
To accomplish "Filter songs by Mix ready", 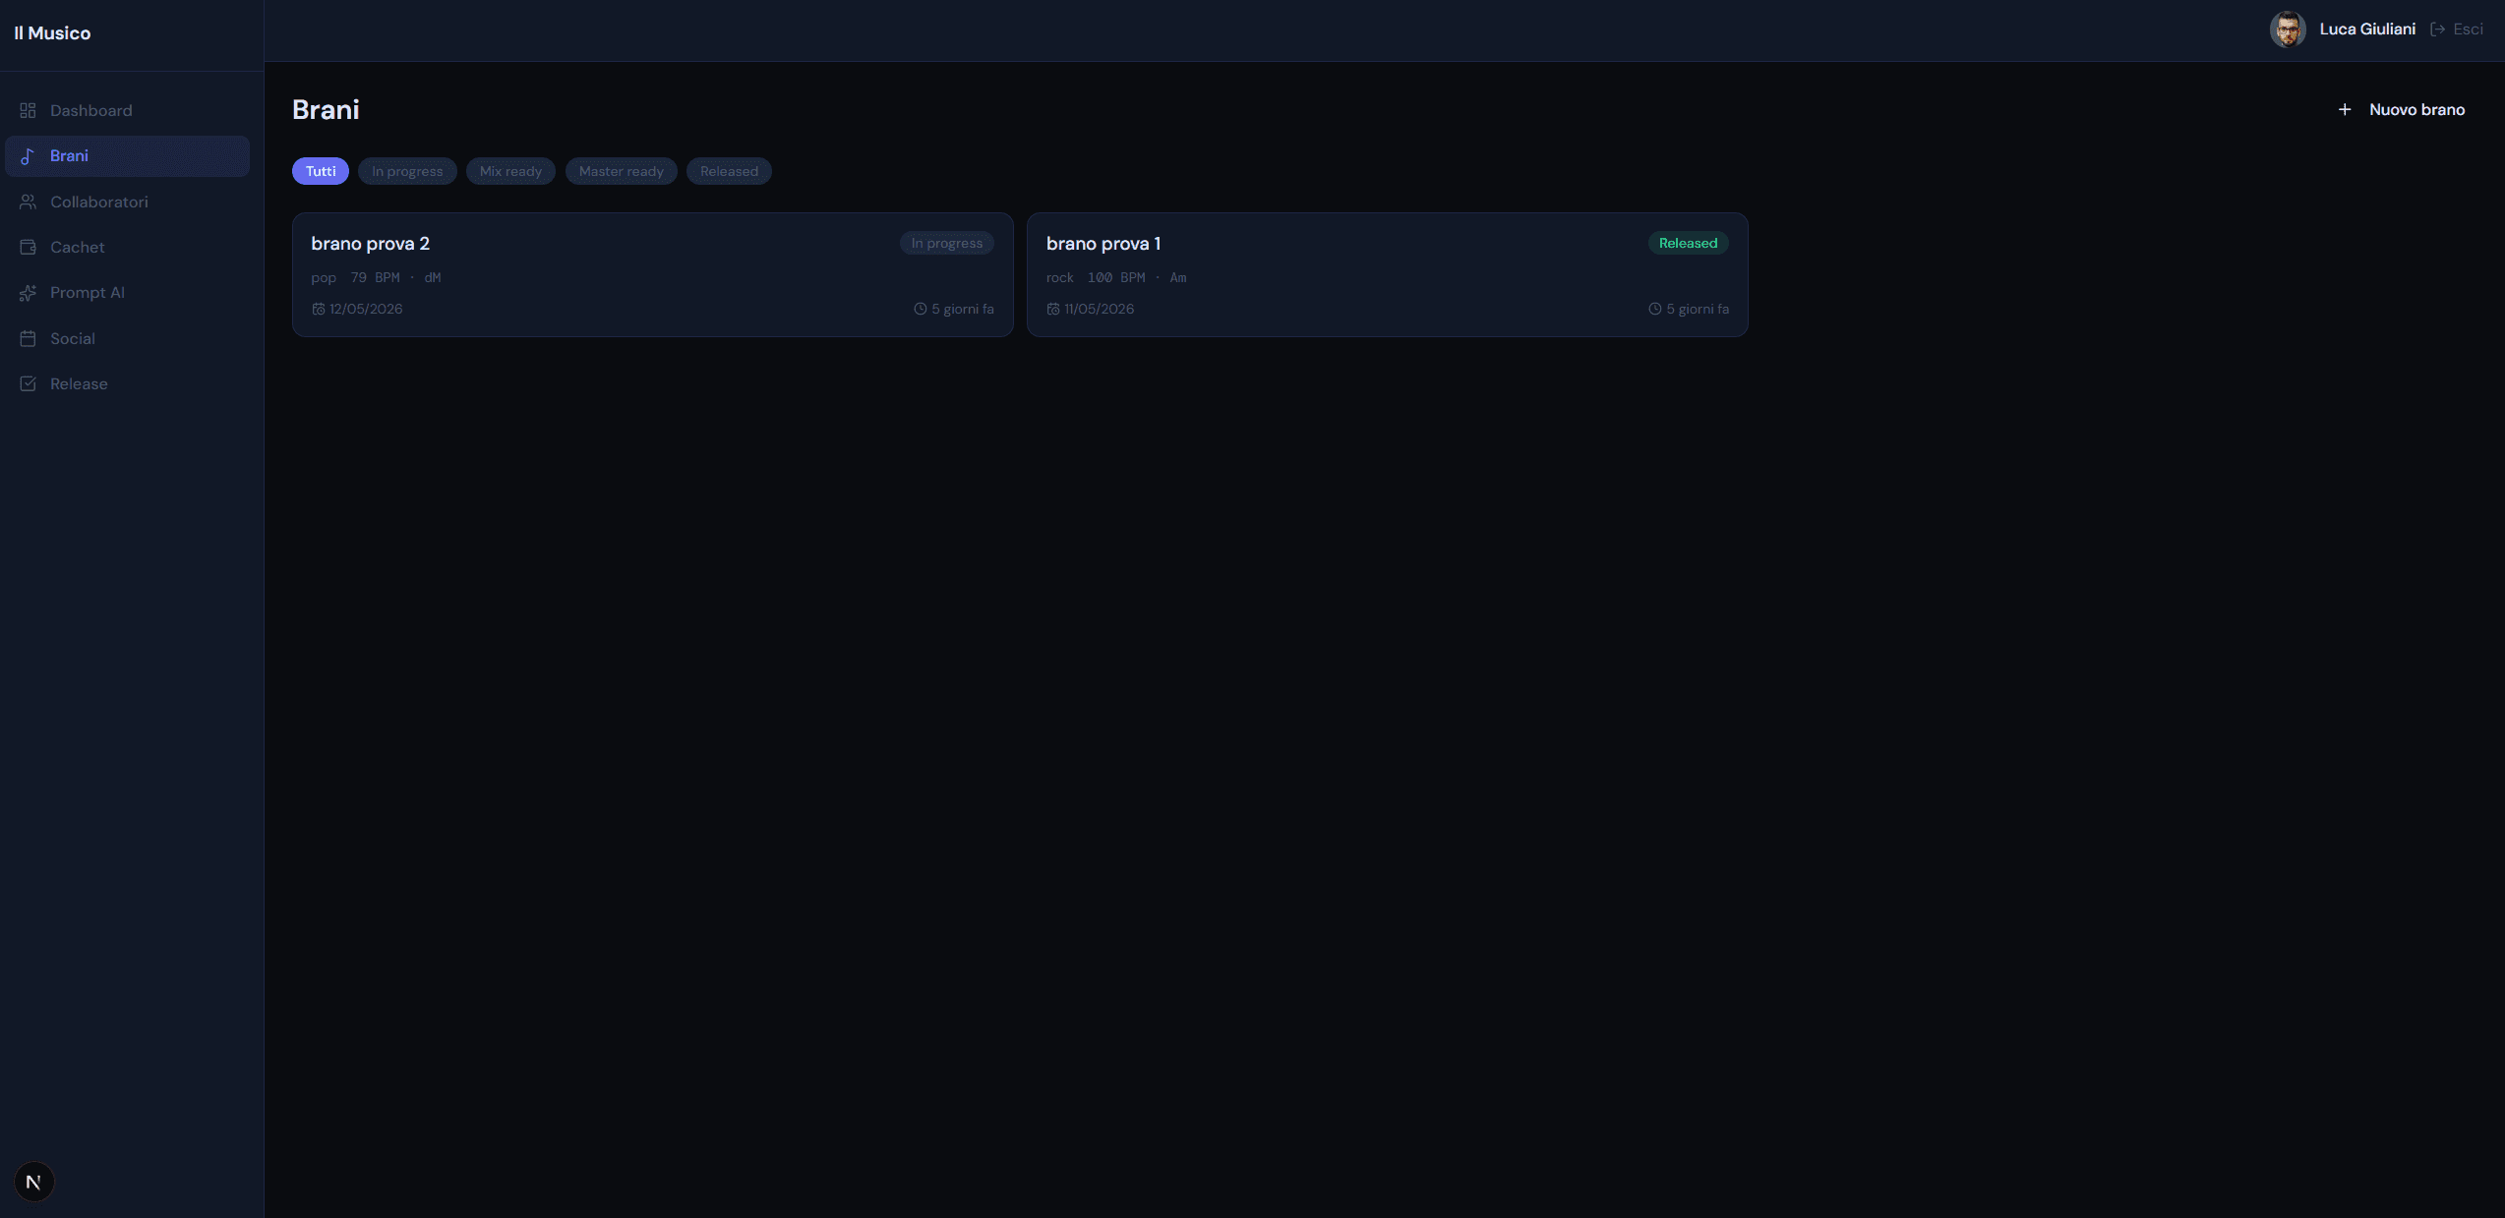I will [x=510, y=171].
